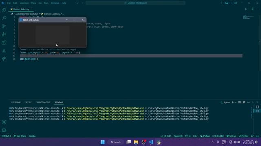Change indentation via Spaces: 4
This screenshot has width=261, height=146.
pos(178,136)
